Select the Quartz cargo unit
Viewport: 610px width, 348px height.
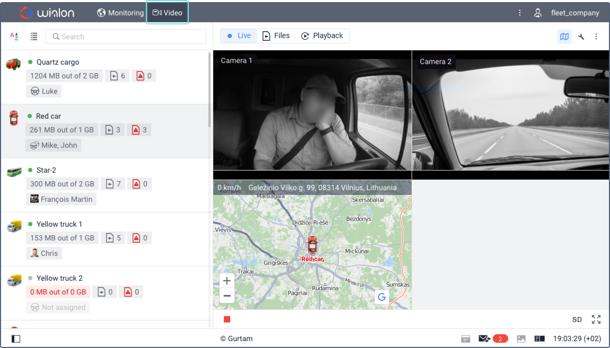point(58,62)
